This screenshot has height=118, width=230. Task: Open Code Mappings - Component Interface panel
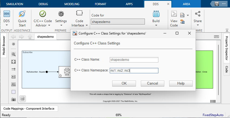[29, 109]
